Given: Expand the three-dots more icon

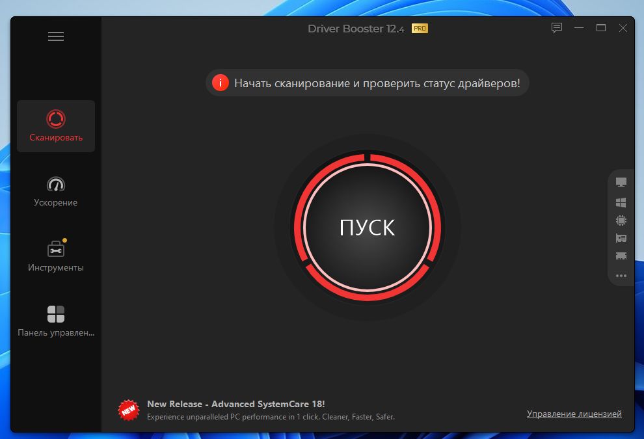Looking at the screenshot, I should [621, 276].
